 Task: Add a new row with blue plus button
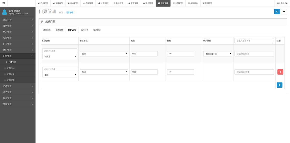(279, 85)
